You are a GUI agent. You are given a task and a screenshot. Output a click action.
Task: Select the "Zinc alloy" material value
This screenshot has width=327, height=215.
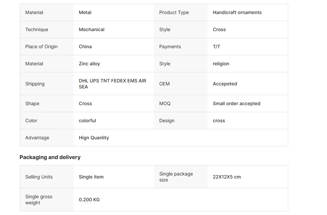coord(89,64)
